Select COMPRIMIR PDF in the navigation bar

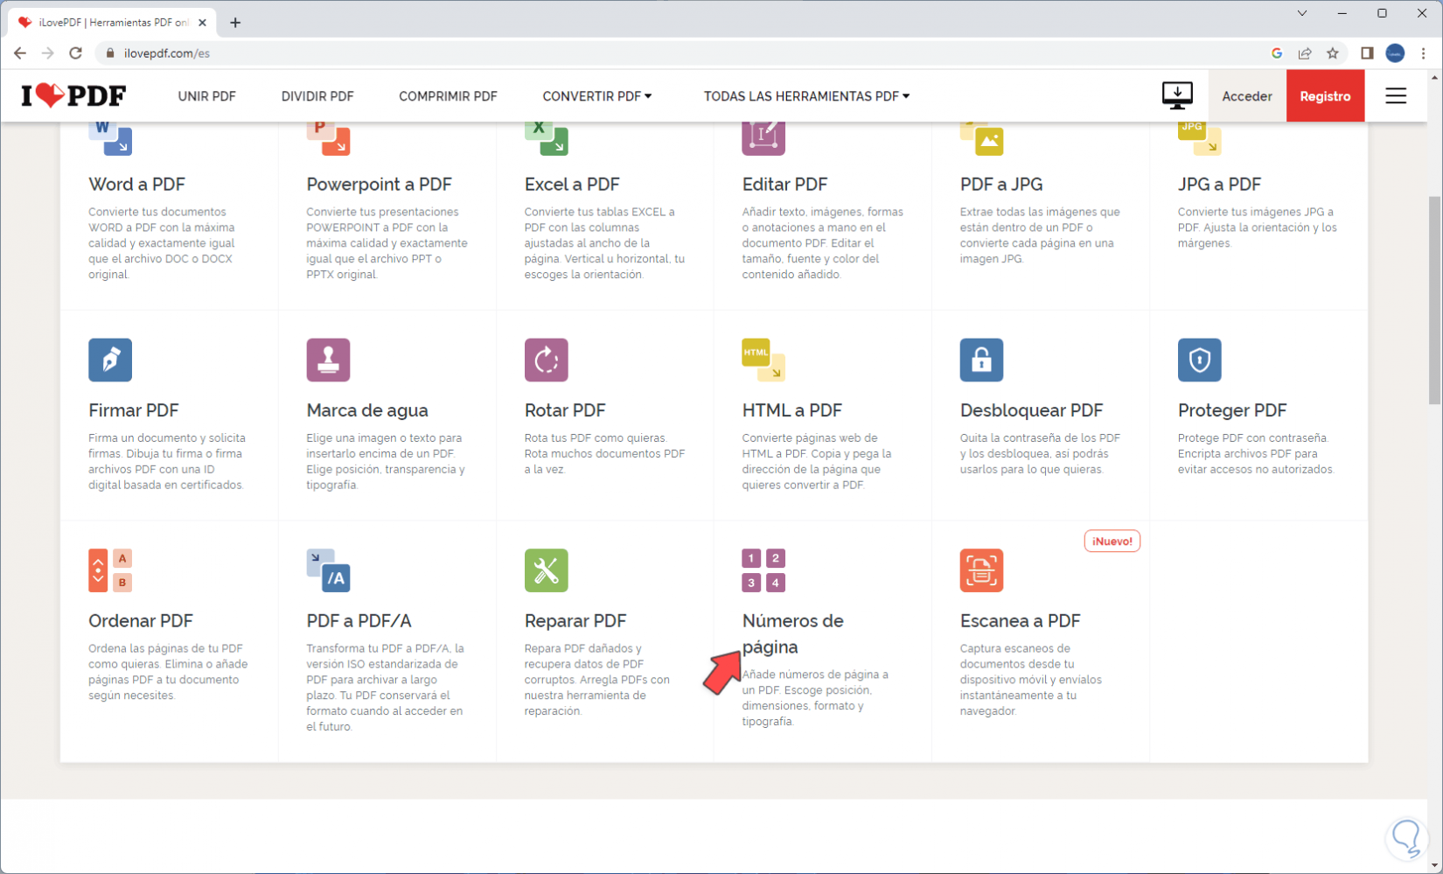tap(448, 96)
